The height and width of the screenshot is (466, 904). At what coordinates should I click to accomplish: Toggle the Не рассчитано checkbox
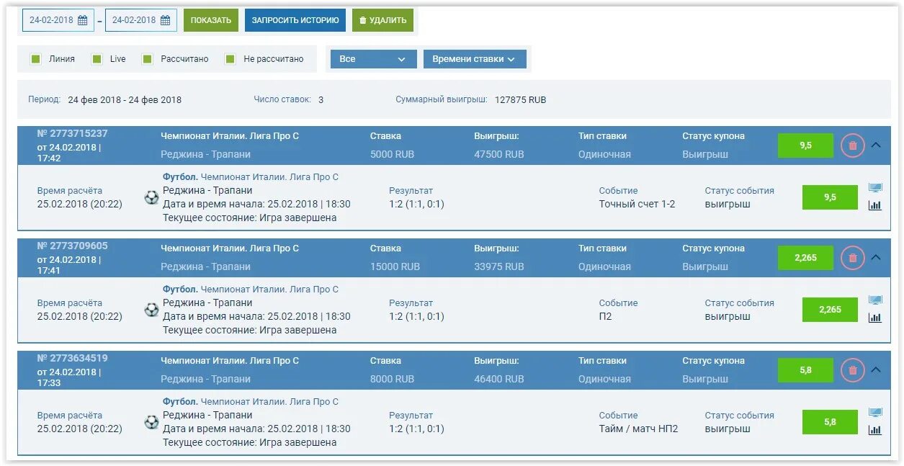[x=230, y=59]
